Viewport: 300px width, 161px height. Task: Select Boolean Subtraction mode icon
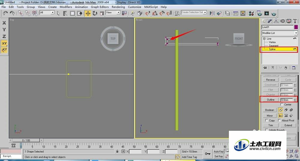(x=286, y=110)
